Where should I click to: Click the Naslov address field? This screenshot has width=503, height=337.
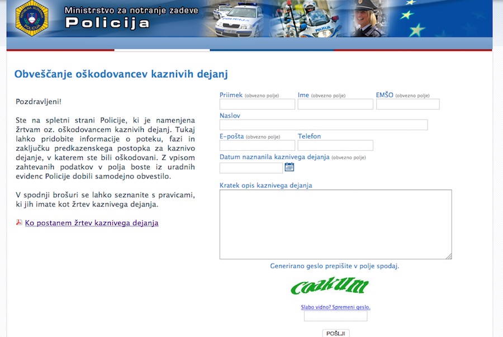(324, 124)
